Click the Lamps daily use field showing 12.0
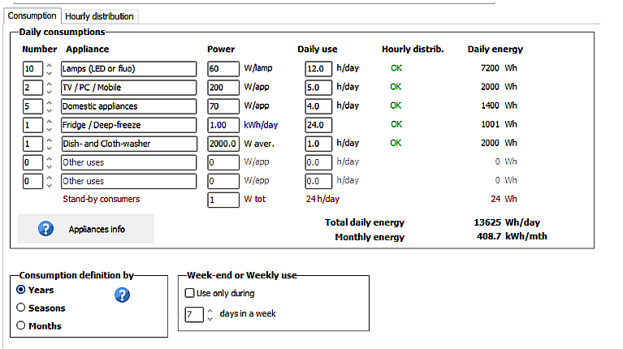The image size is (623, 349). point(318,69)
